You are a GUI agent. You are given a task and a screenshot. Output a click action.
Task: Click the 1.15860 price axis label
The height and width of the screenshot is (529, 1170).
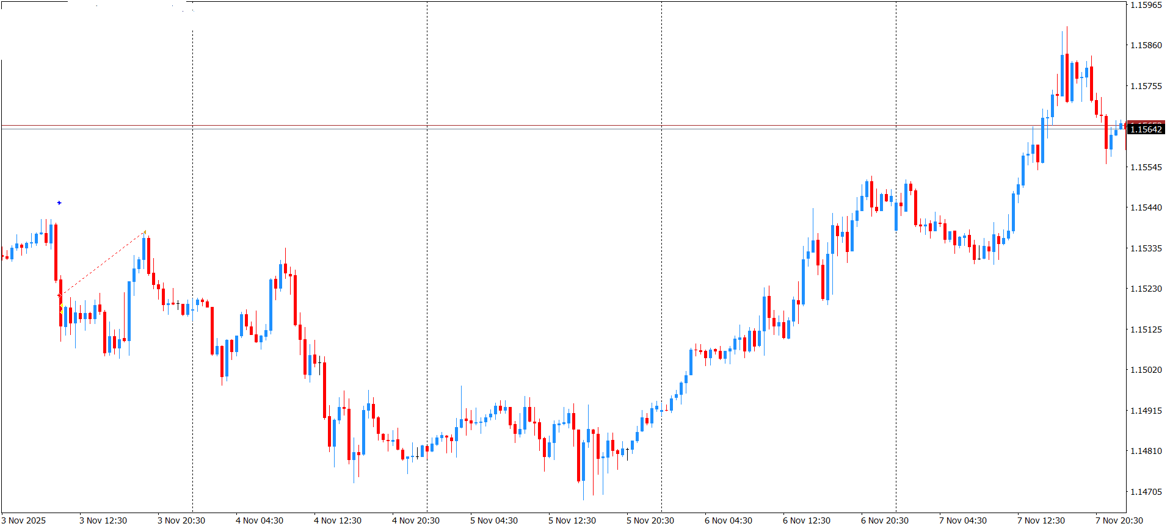(1146, 45)
